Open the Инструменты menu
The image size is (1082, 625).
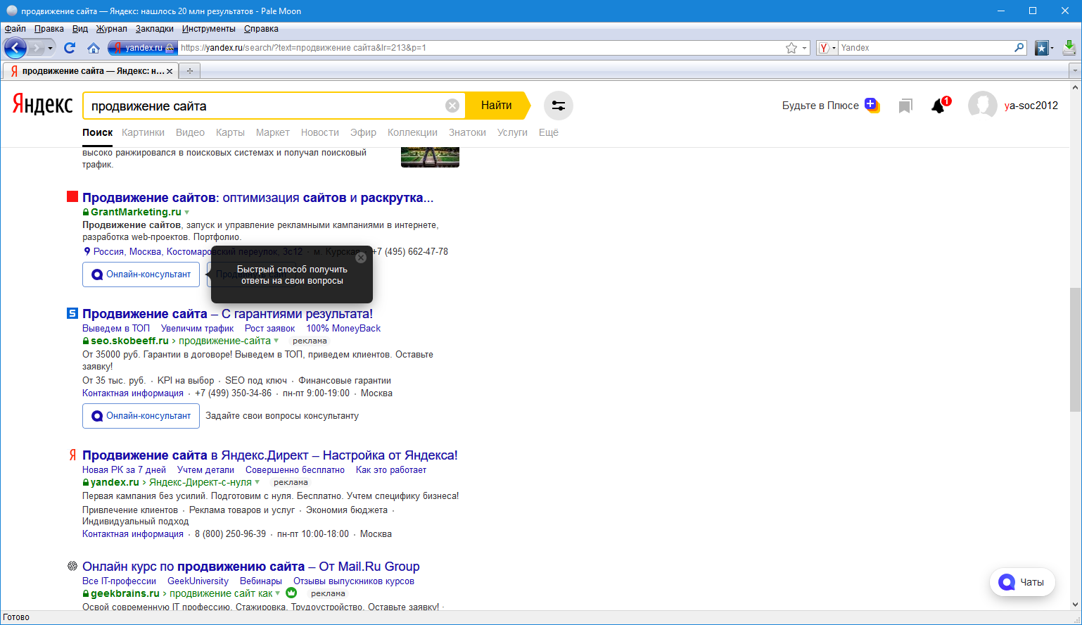point(209,29)
